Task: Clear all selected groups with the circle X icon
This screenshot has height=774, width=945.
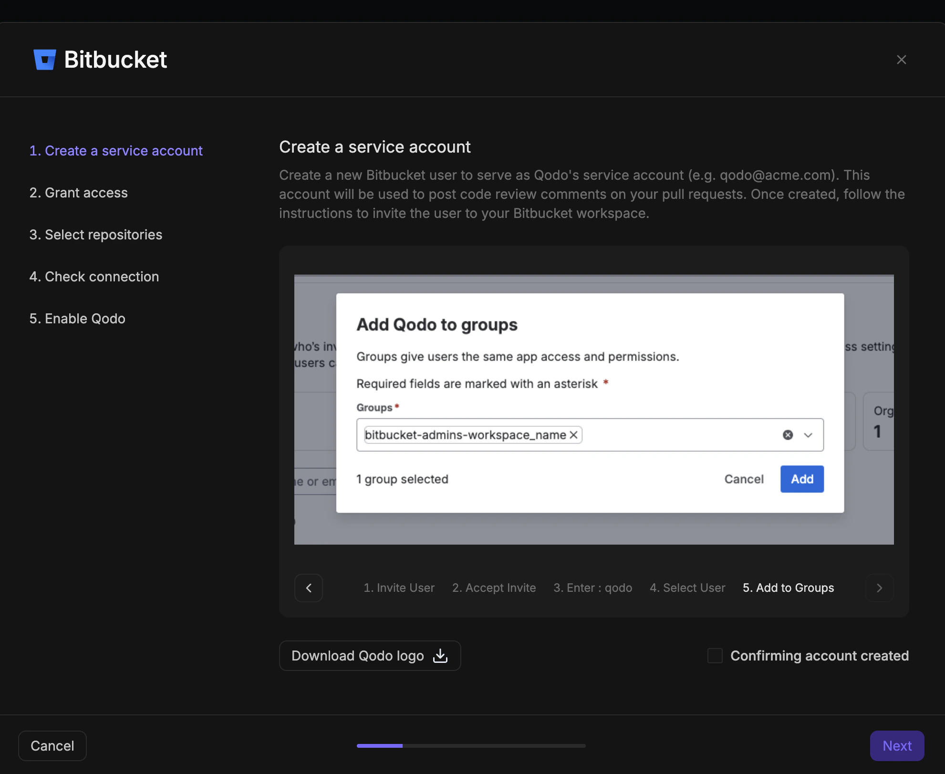Action: tap(787, 434)
